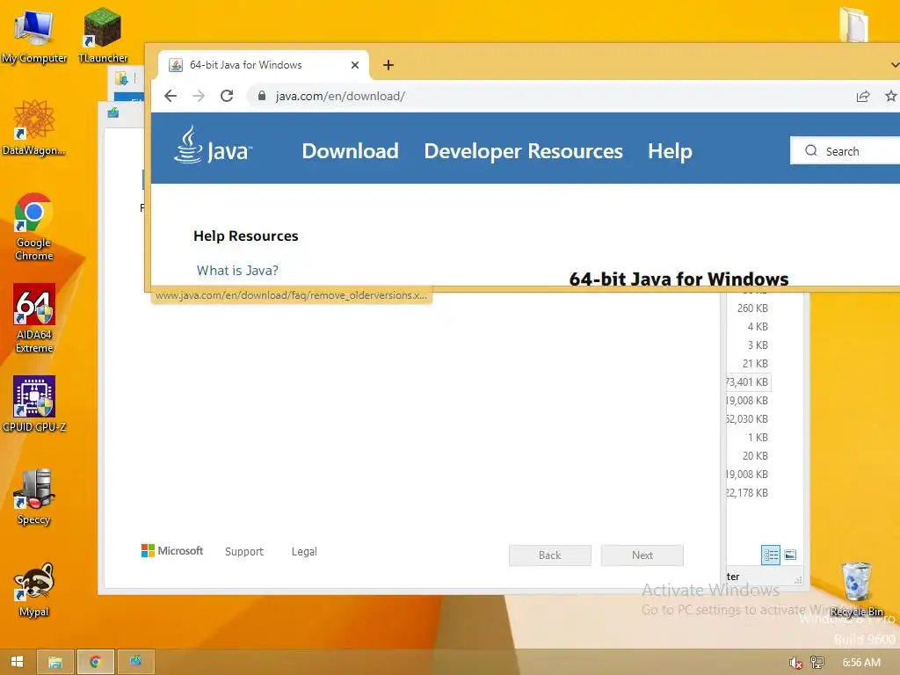The height and width of the screenshot is (675, 900).
Task: Open the Chrome tab search chevron
Action: [894, 65]
